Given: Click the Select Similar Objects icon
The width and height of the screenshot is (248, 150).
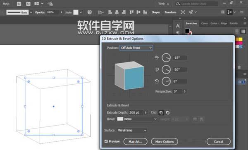Looking at the screenshot, I should (x=191, y=12).
